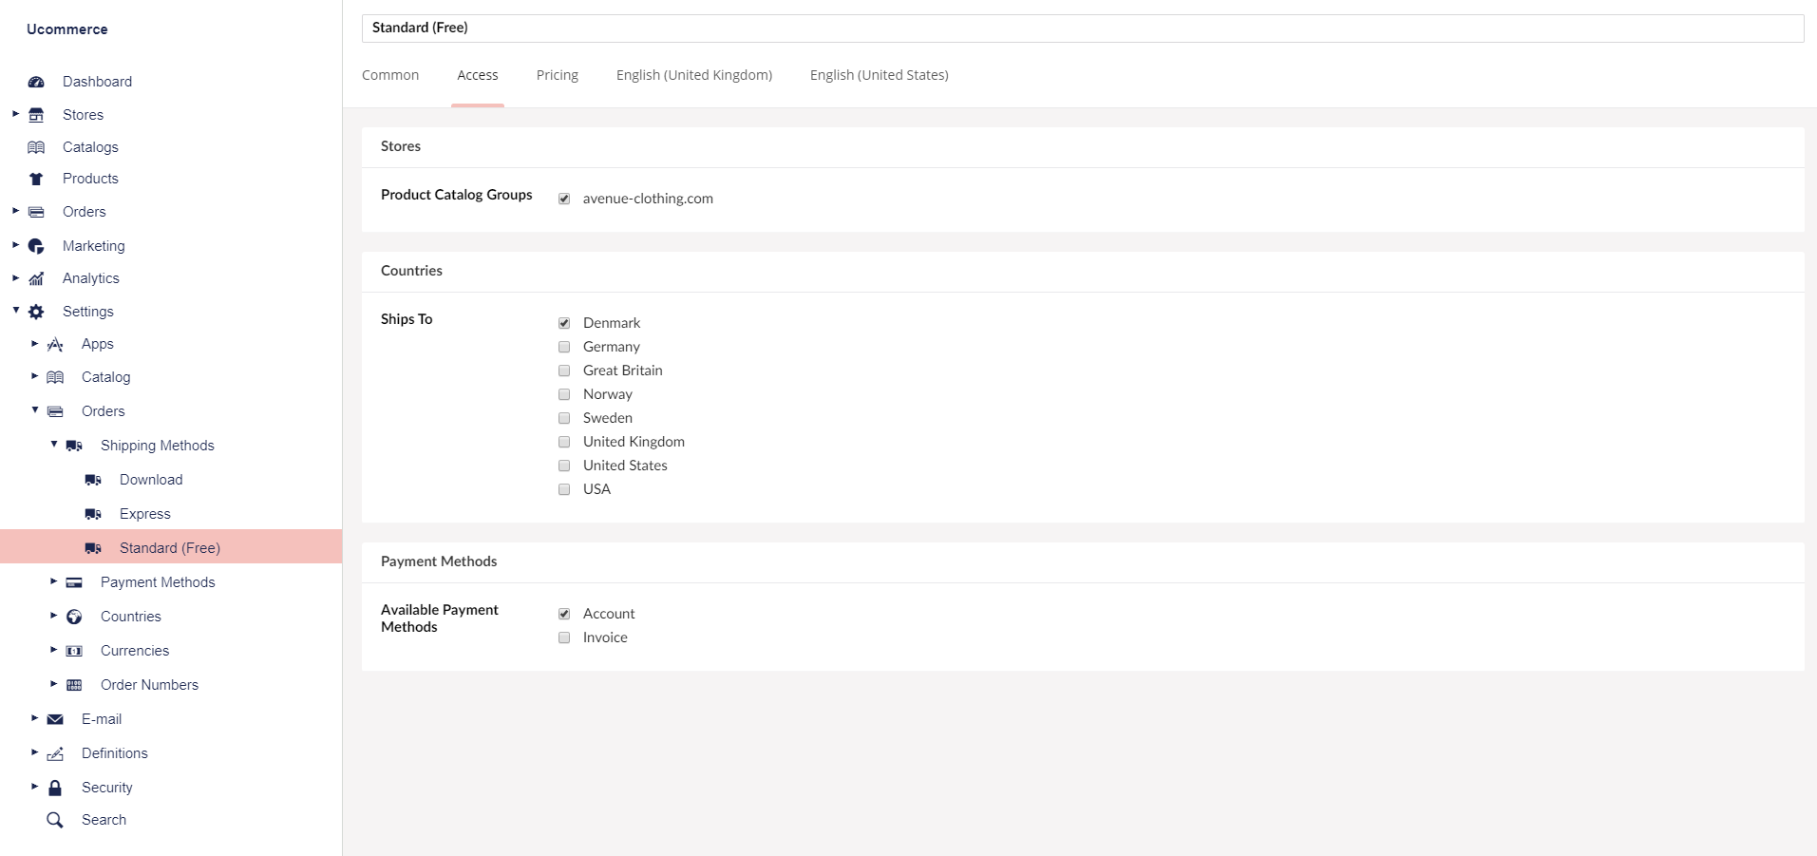The height and width of the screenshot is (856, 1817).
Task: Click the Apps icon under Settings
Action: point(55,344)
